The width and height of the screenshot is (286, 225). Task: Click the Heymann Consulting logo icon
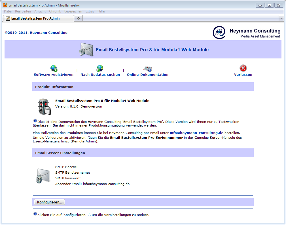point(219,33)
